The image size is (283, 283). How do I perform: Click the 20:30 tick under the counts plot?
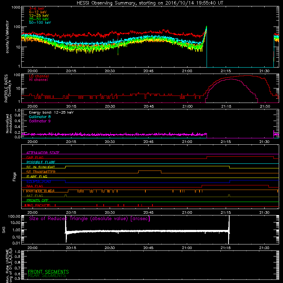pyautogui.click(x=110, y=71)
